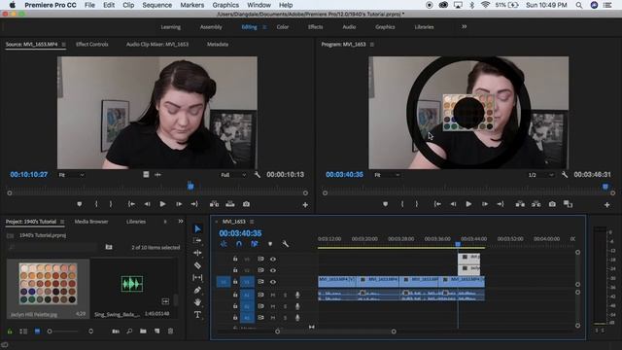Screen dimensions: 622x350
Task: Click Program monitor settings wrench
Action: coord(565,175)
